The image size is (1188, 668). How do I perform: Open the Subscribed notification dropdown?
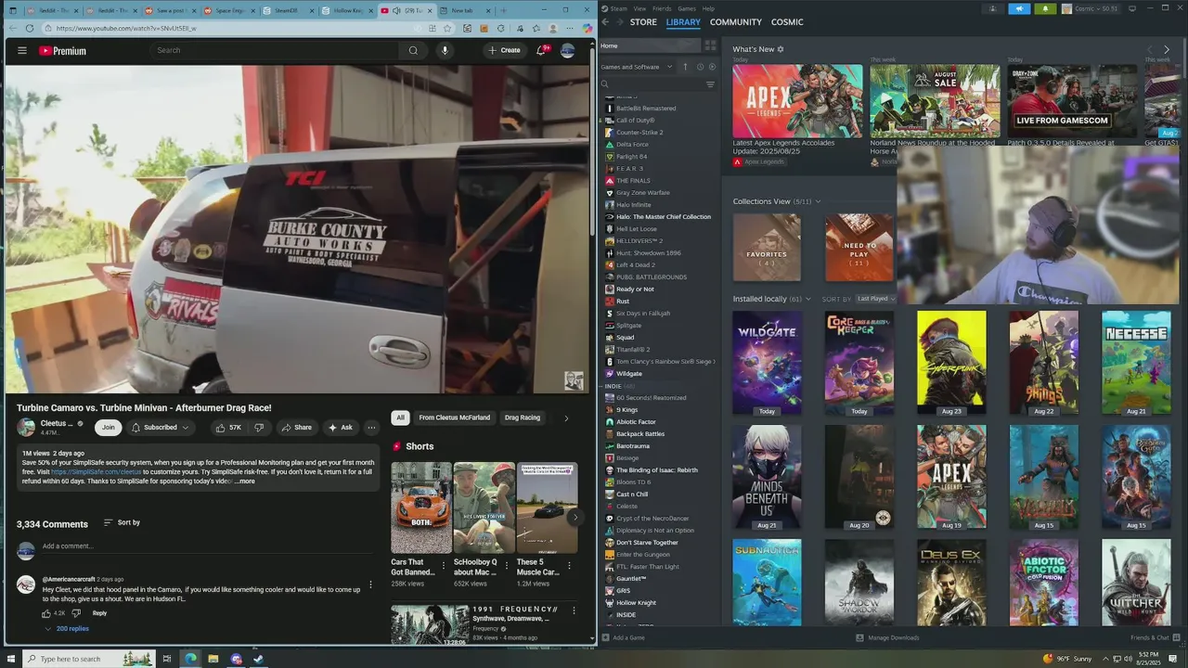click(x=160, y=428)
